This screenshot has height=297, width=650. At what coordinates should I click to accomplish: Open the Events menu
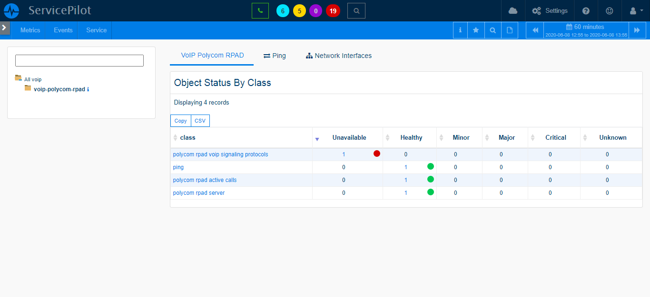click(x=63, y=30)
